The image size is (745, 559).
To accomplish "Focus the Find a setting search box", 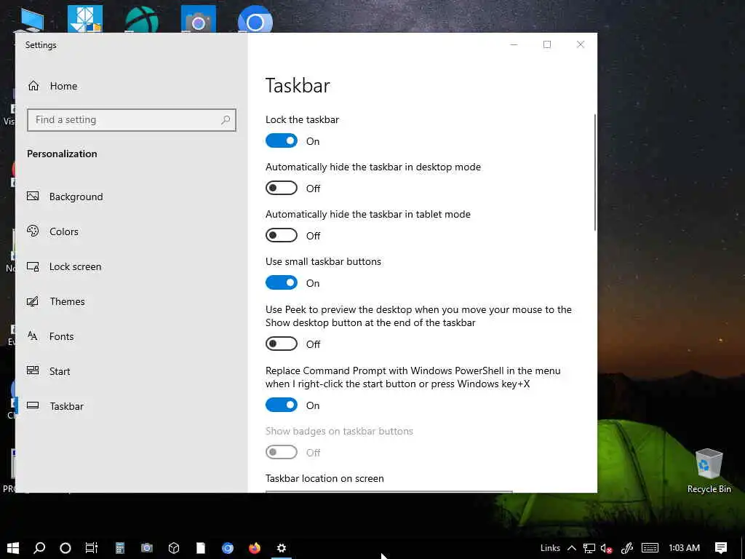I will [132, 120].
